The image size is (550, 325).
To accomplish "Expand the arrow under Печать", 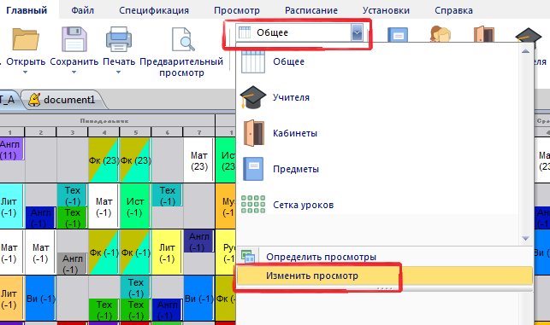I will pos(118,73).
